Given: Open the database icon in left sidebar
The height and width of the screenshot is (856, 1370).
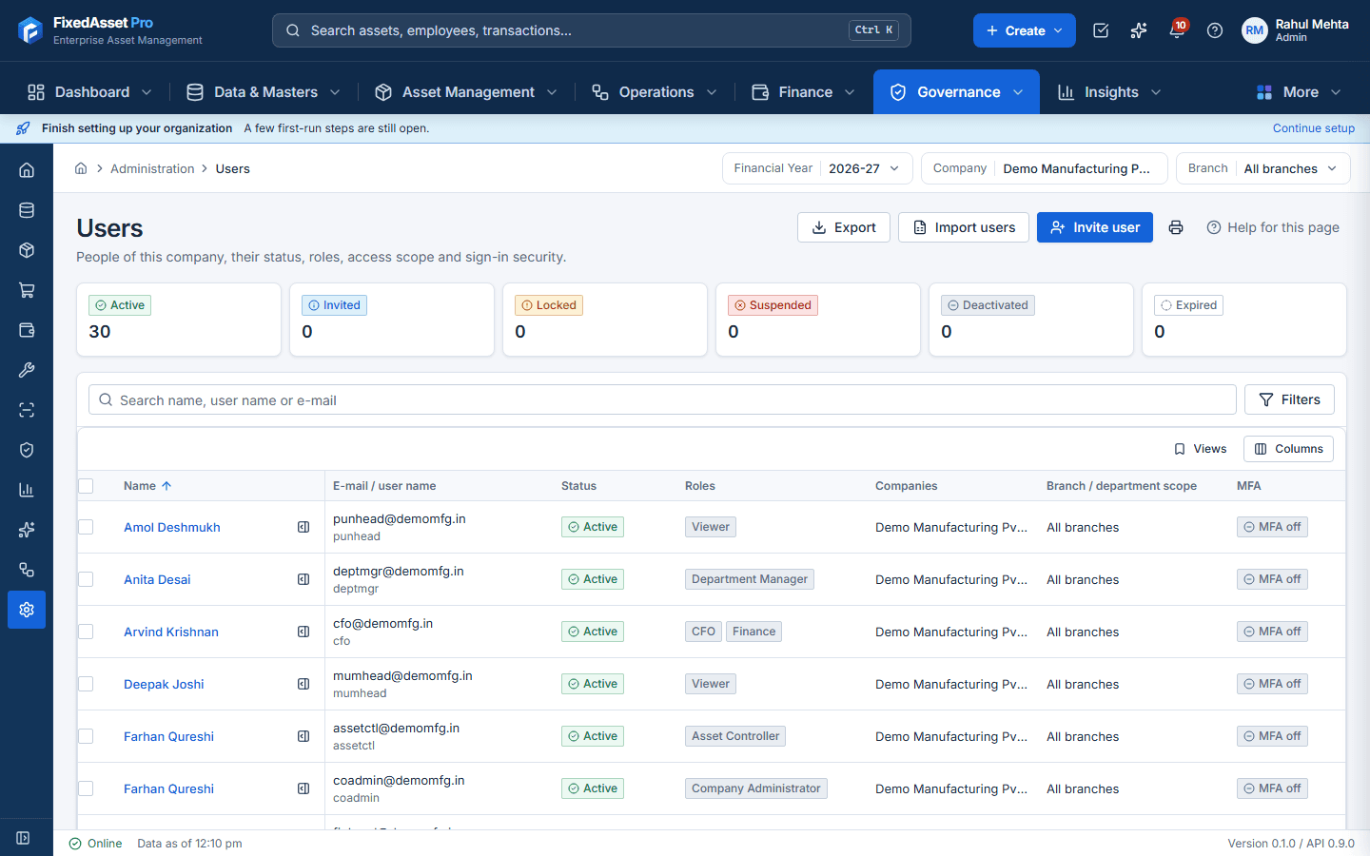Looking at the screenshot, I should pyautogui.click(x=27, y=210).
